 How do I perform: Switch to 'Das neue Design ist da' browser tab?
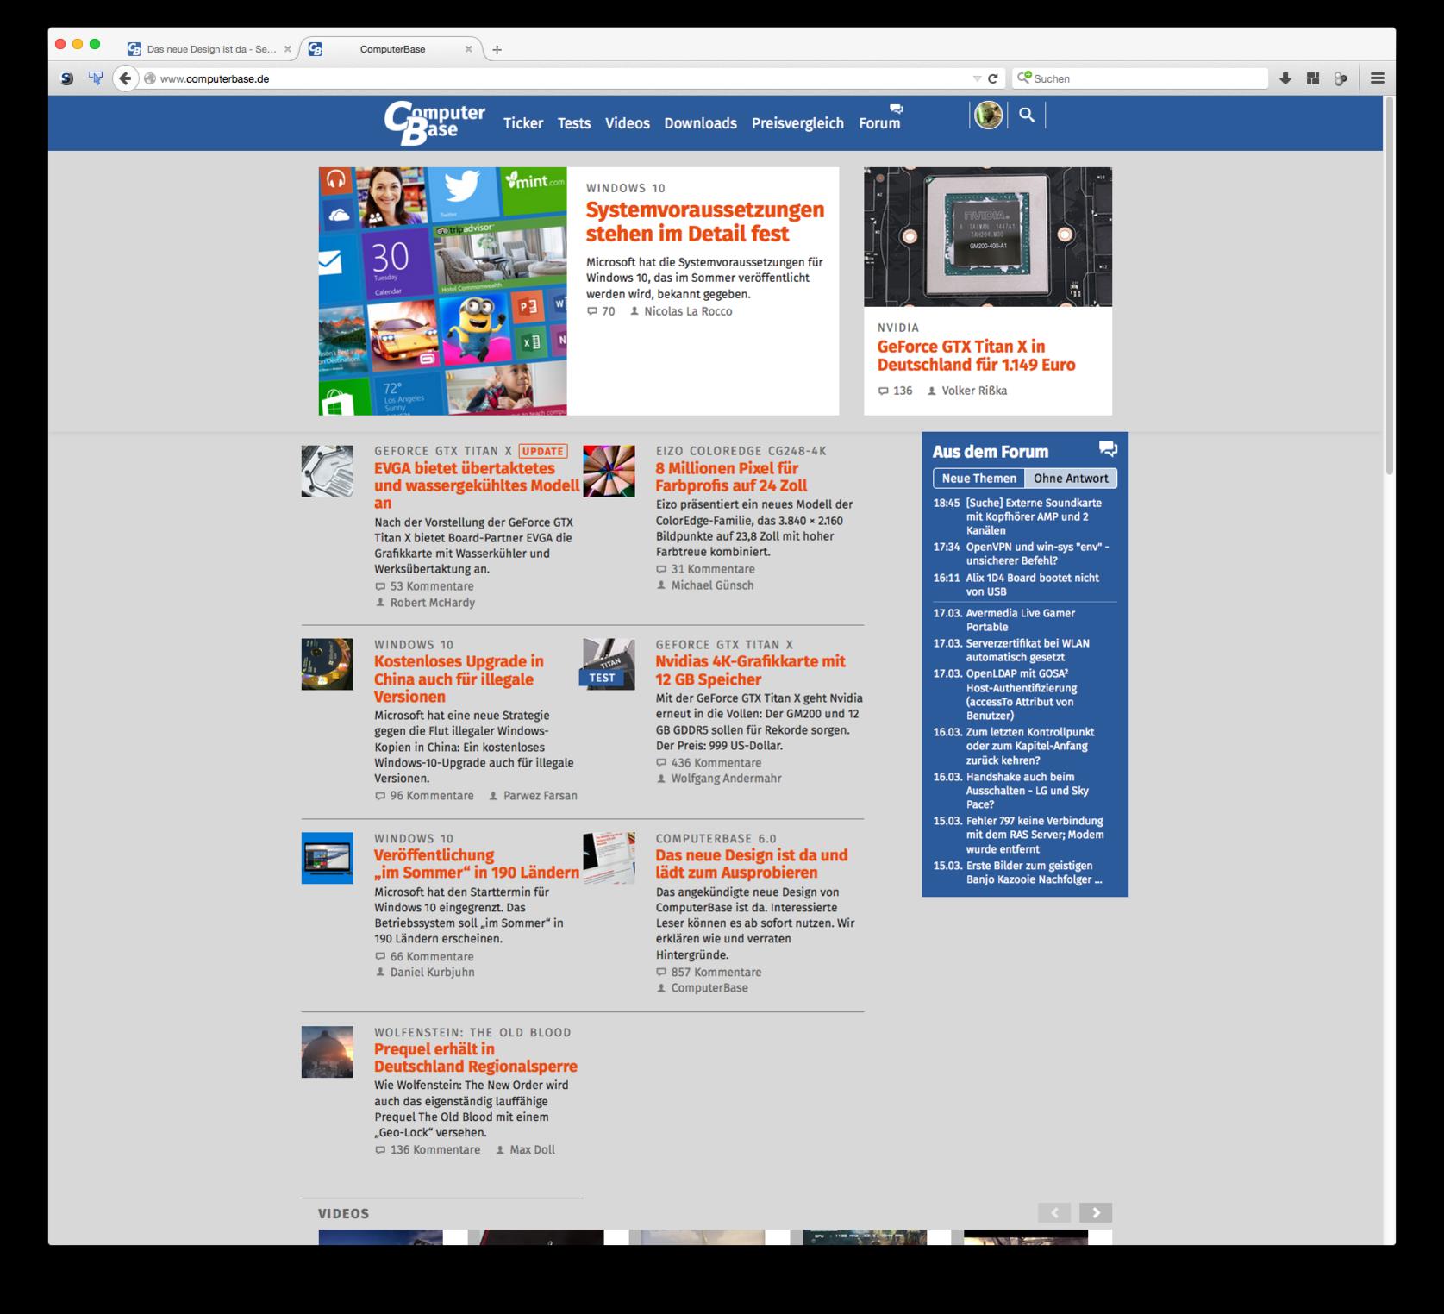point(210,49)
